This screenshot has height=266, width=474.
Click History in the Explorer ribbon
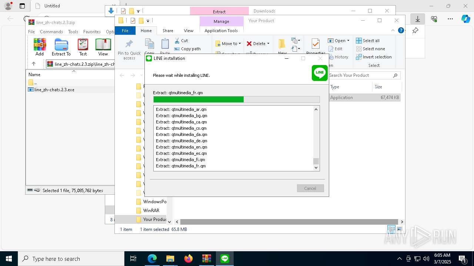point(338,57)
